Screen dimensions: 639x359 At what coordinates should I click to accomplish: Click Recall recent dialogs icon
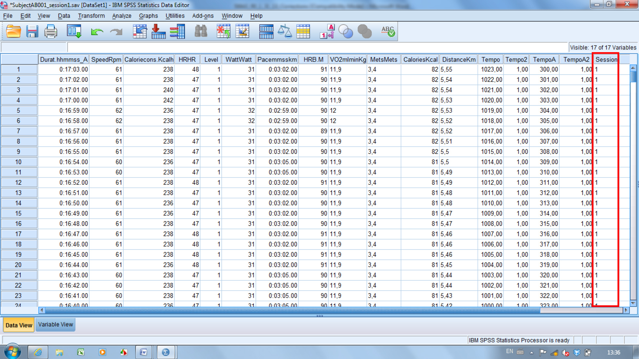(74, 31)
